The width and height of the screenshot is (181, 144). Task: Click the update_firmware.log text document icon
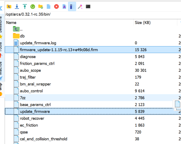pyautogui.click(x=16, y=43)
